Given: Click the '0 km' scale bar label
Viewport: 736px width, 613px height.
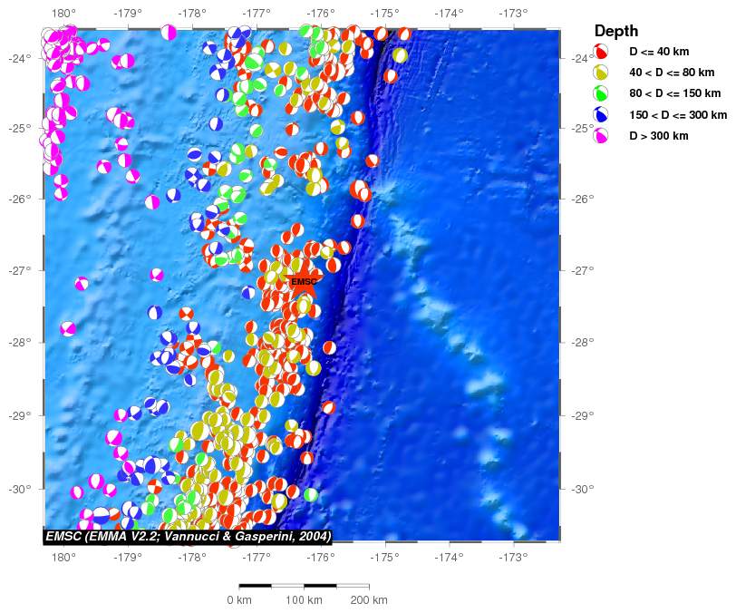Looking at the screenshot, I should click(x=239, y=600).
